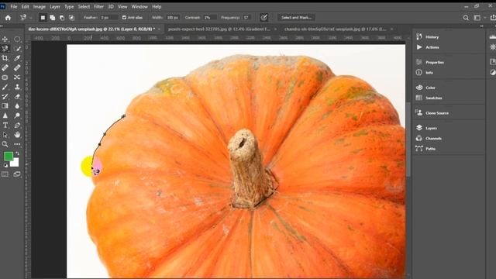496x279 pixels.
Task: Choose Add to Selection mode button
Action: point(53,18)
